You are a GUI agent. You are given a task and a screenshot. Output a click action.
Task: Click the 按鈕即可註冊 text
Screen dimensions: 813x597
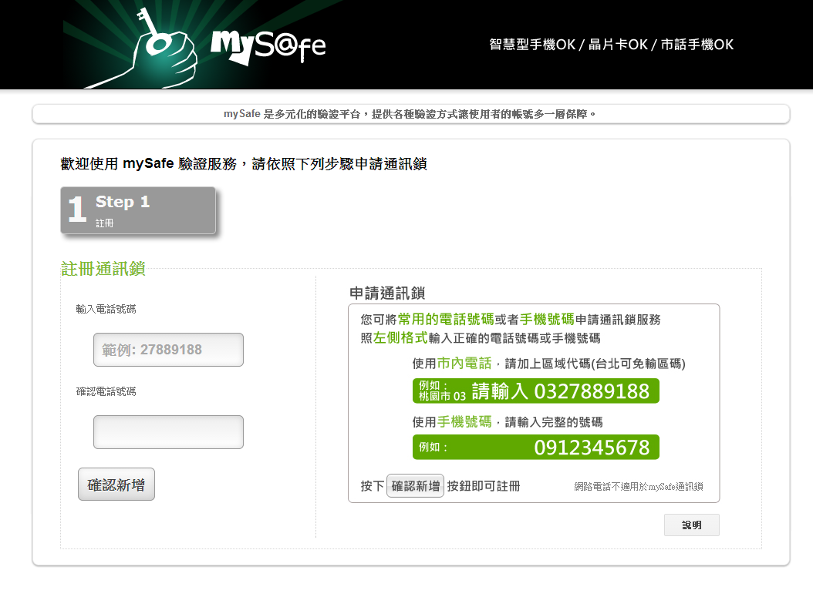coord(483,486)
